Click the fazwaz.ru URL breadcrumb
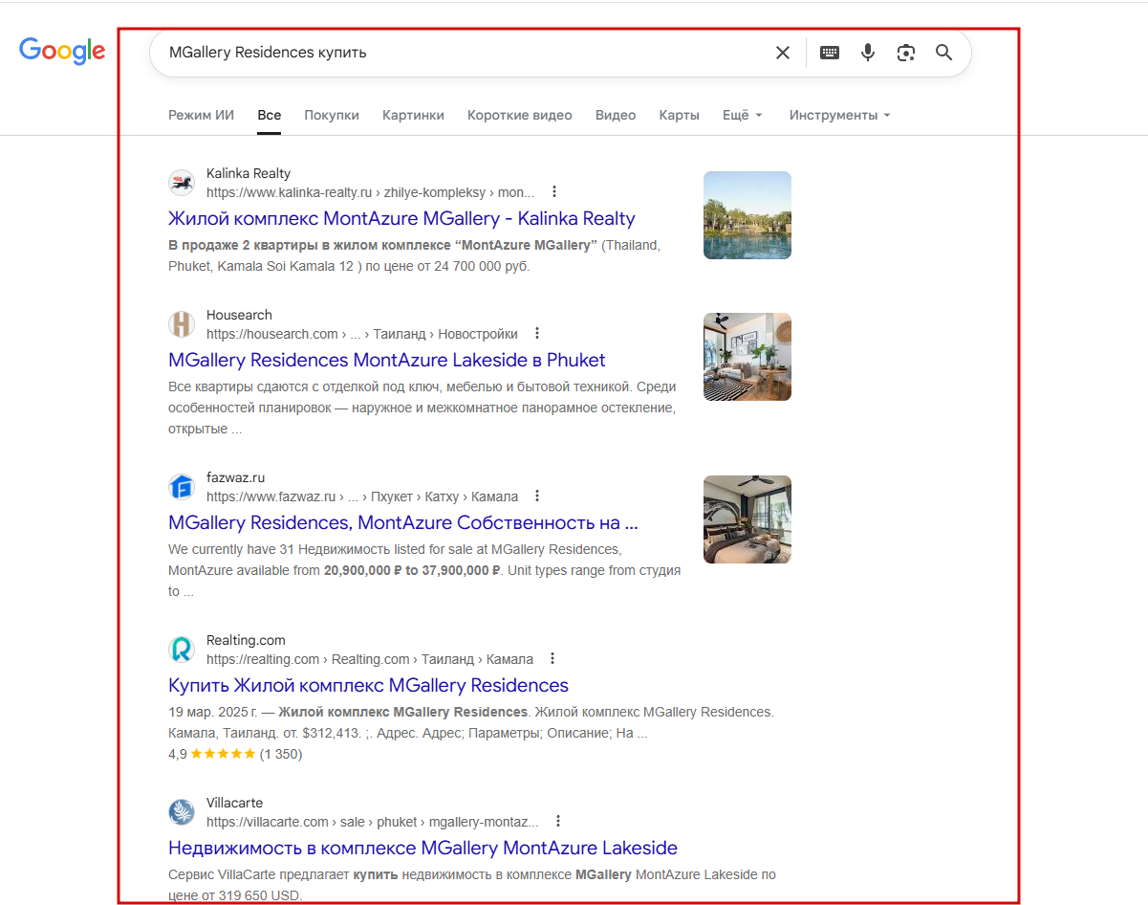Screen dimensions: 1148x905 (x=362, y=497)
